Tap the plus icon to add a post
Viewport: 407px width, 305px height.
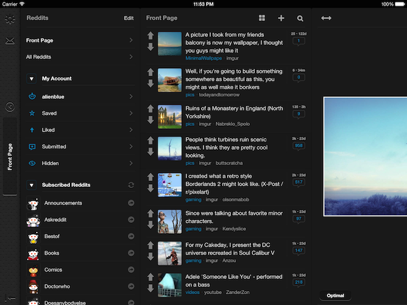281,18
